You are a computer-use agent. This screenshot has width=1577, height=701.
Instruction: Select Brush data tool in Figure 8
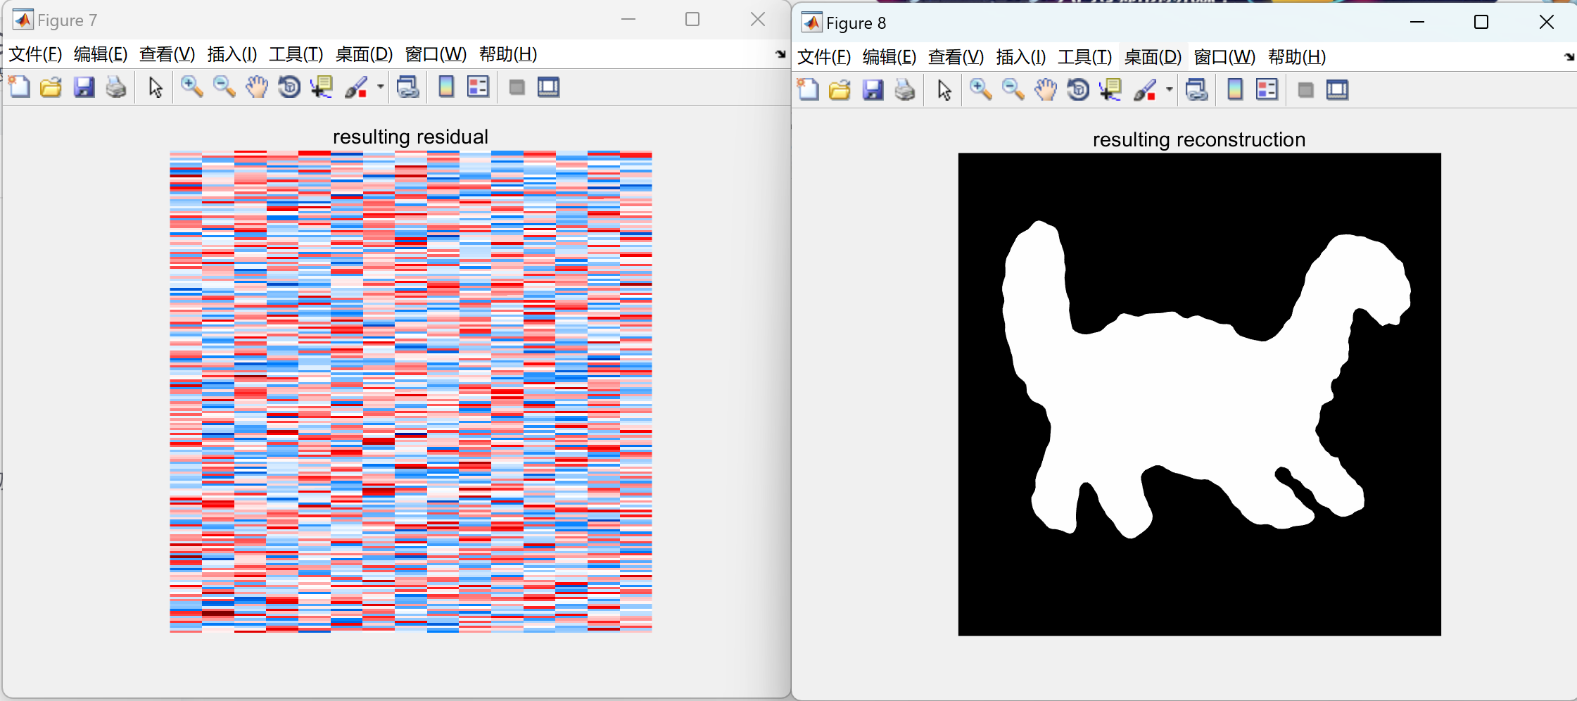tap(1145, 90)
